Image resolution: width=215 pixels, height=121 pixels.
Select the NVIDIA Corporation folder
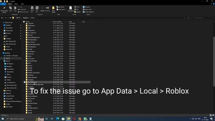point(34,73)
